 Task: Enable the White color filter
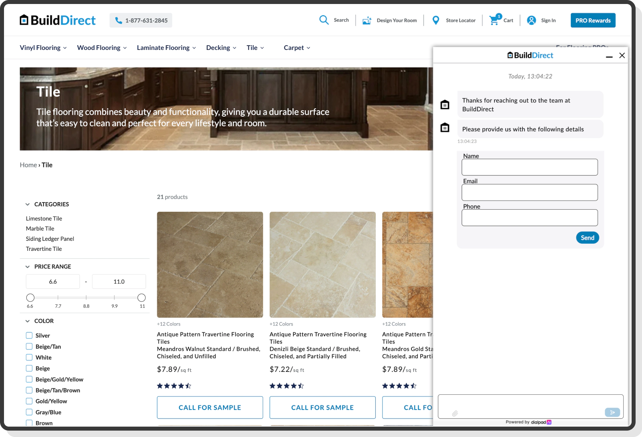tap(29, 357)
